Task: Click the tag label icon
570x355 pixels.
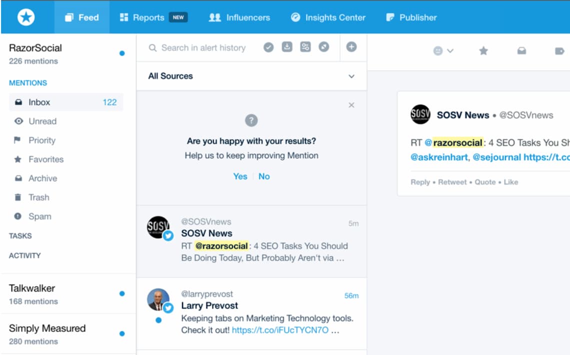Action: click(559, 51)
